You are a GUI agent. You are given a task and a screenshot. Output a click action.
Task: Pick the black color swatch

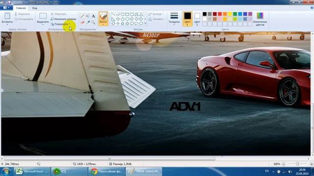pyautogui.click(x=205, y=14)
